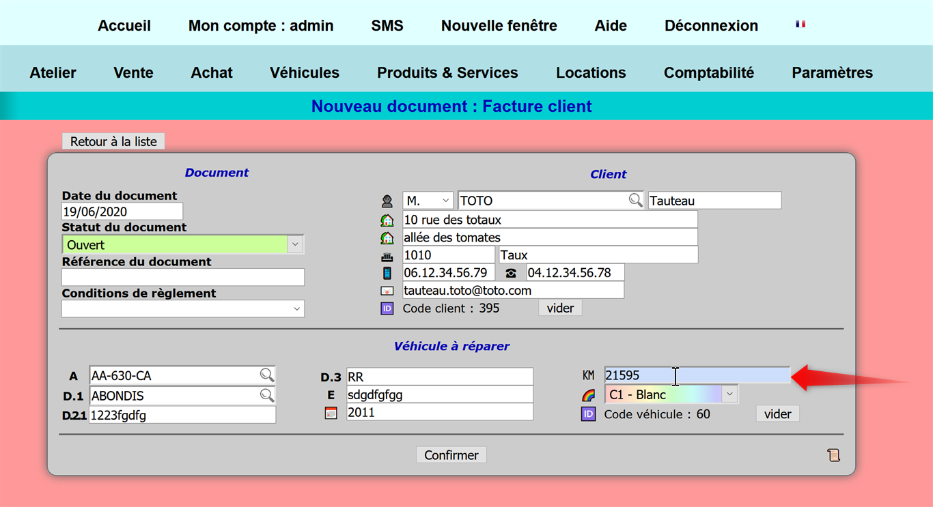The image size is (933, 507).
Task: Click the scroll document icon near Confirmer
Action: (x=833, y=455)
